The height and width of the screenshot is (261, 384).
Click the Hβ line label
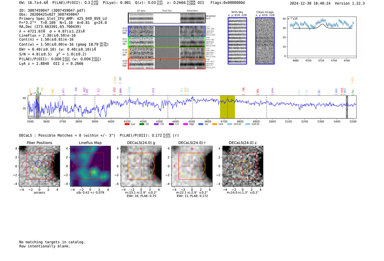tap(319, 92)
